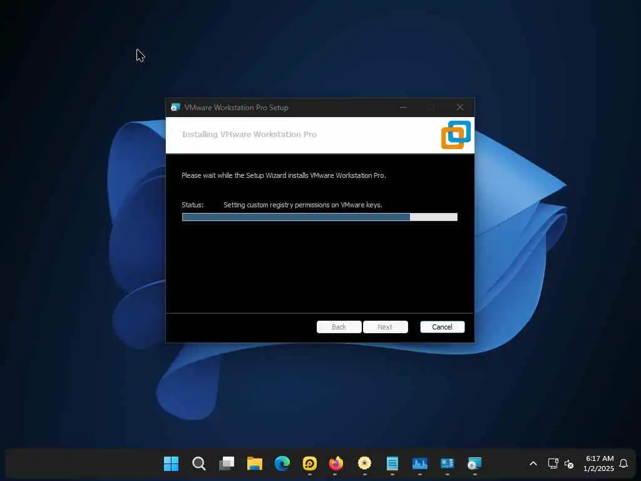Open the yellow spiral app in the taskbar

click(309, 463)
